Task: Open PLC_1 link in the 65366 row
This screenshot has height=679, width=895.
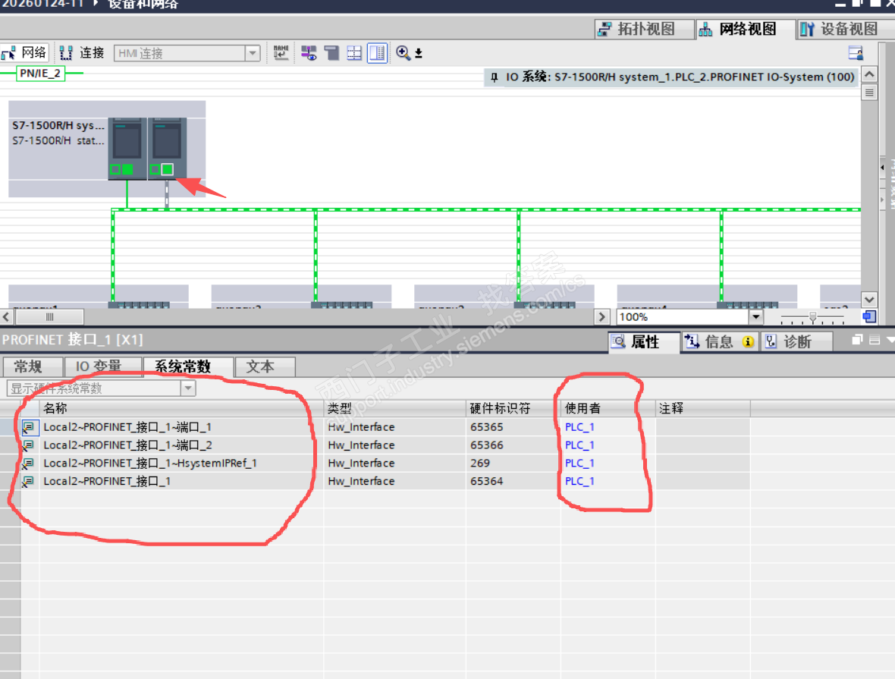Action: click(x=579, y=445)
